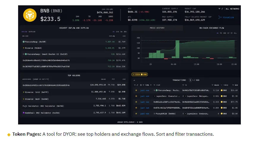Click chain icon on ProxyERC20 transaction row
Image resolution: width=253 pixels, height=141 pixels.
(136, 114)
